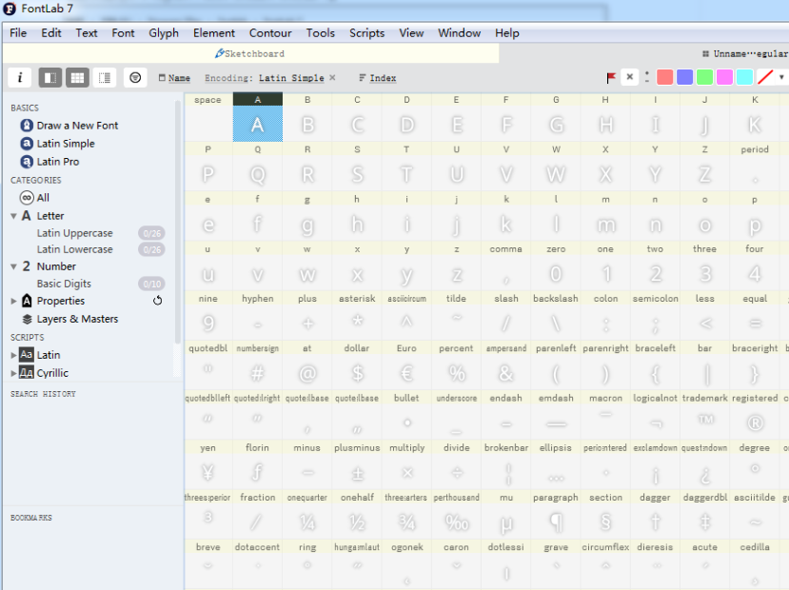Switch to glyph list view
The height and width of the screenshot is (590, 789).
(x=105, y=77)
